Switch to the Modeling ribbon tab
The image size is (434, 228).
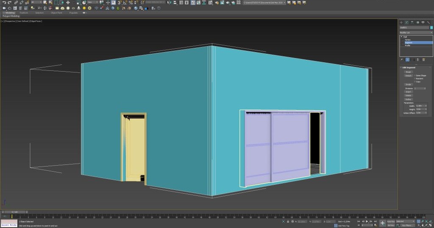pos(10,13)
